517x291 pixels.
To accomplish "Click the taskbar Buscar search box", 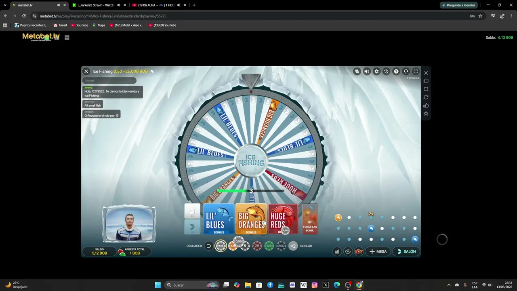I will (x=192, y=285).
